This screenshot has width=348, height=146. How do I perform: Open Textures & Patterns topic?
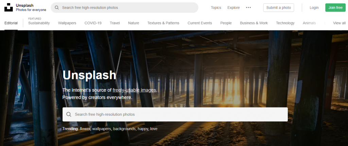(163, 23)
